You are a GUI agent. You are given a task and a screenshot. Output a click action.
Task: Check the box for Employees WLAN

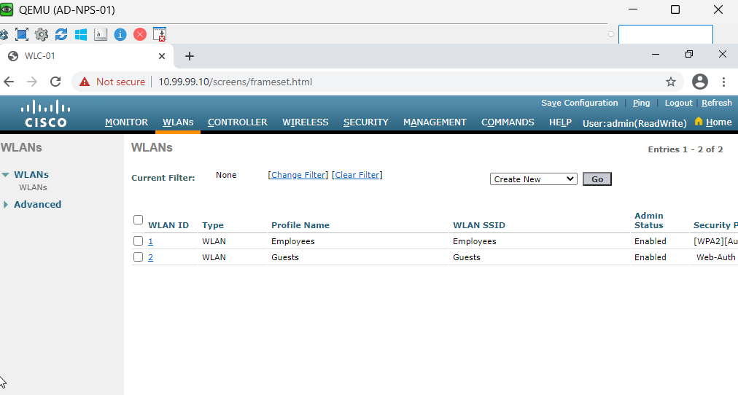tap(138, 240)
